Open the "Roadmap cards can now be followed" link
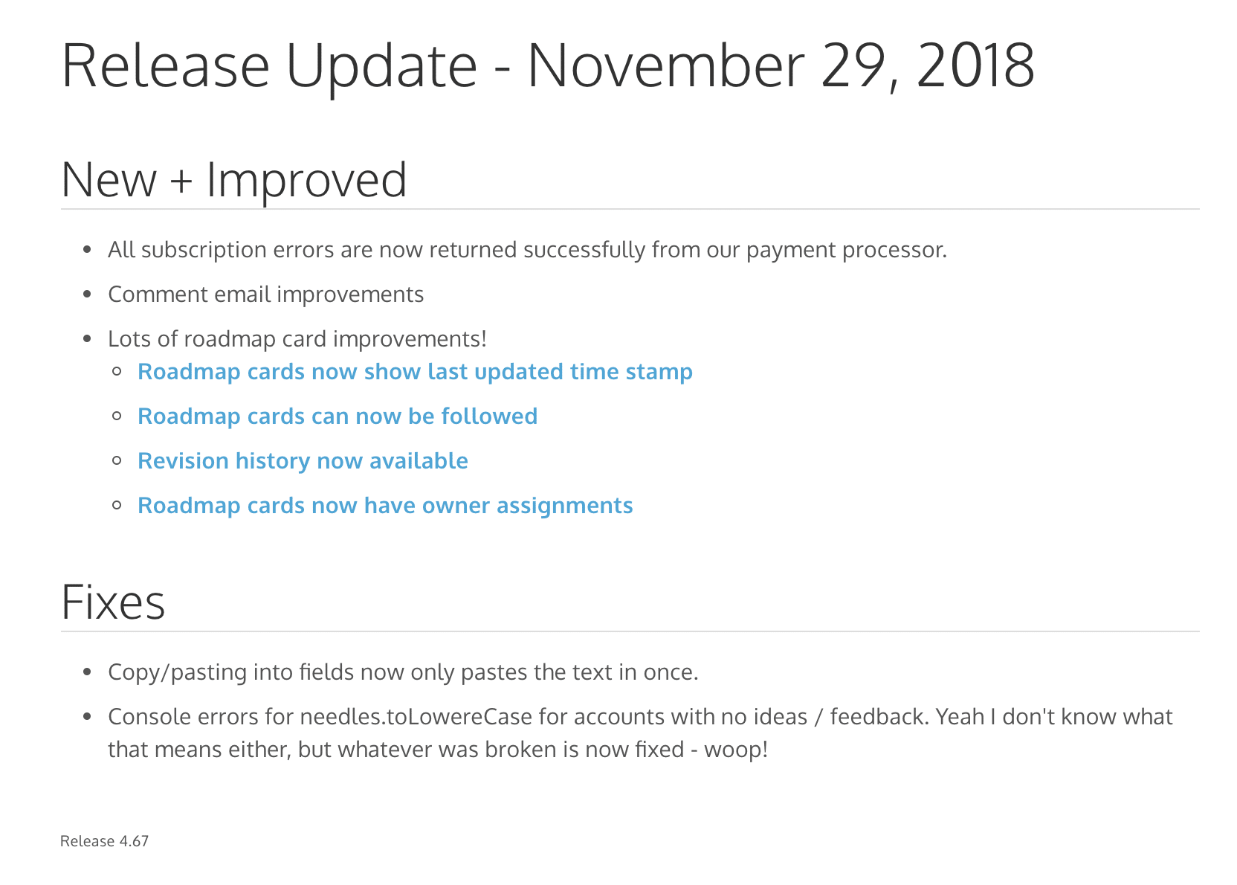Viewport: 1237px width, 885px height. [x=337, y=416]
